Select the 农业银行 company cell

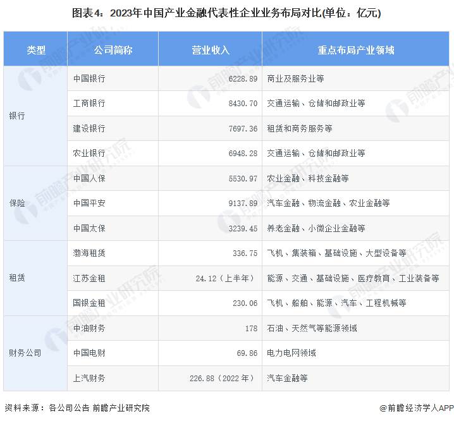[x=113, y=154]
